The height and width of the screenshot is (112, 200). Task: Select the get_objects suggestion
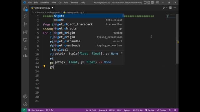click(x=88, y=28)
